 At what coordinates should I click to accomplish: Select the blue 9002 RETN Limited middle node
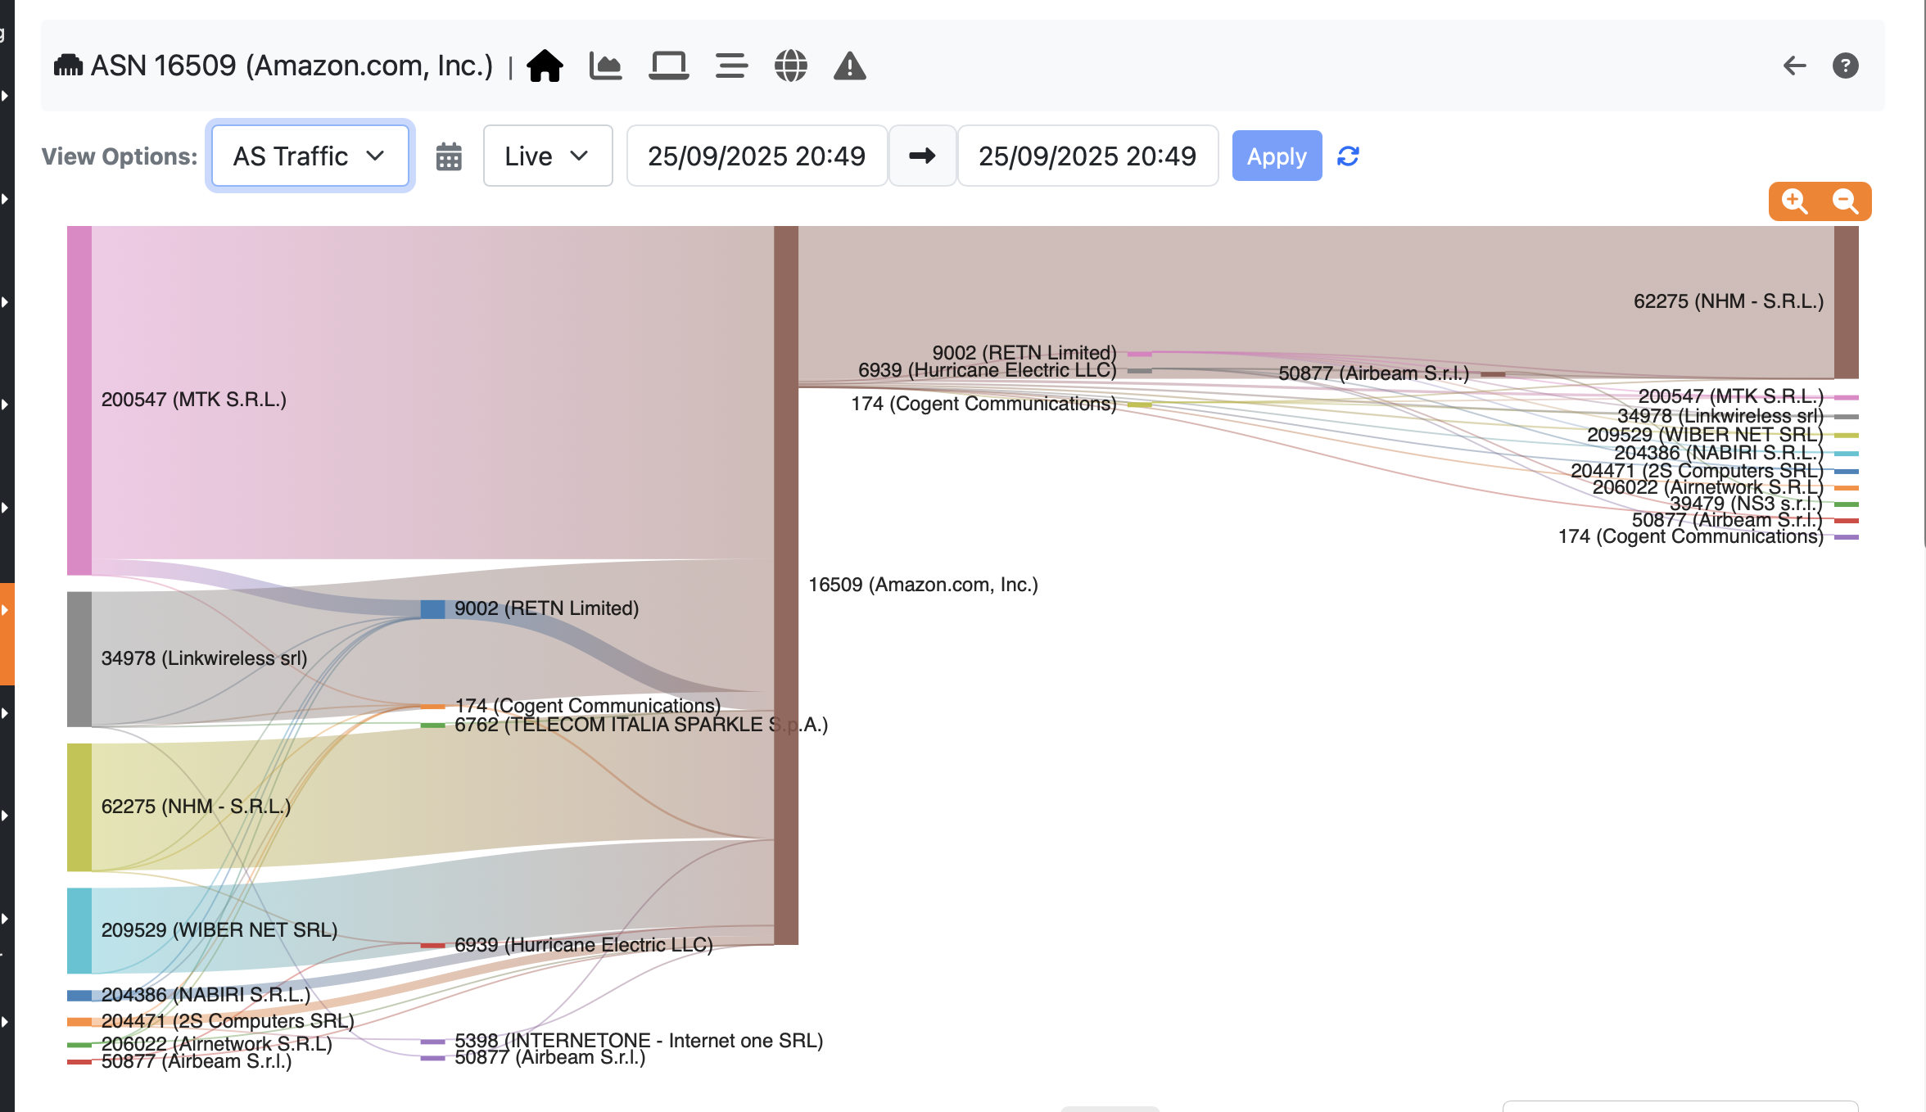432,609
